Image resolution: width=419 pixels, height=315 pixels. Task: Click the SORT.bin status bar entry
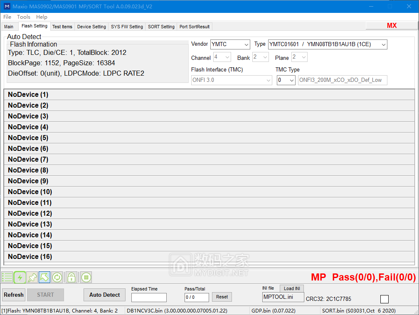point(359,311)
